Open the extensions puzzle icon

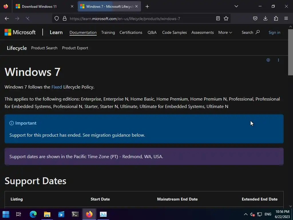(276, 18)
